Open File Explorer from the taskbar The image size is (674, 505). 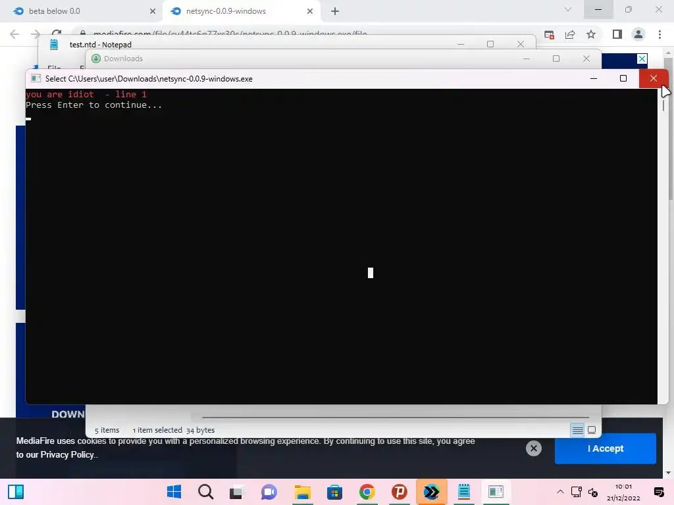point(302,492)
